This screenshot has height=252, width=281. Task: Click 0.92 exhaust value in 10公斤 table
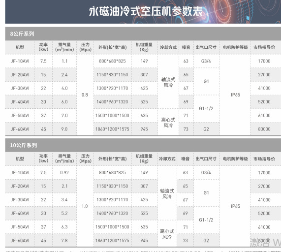click(x=64, y=173)
